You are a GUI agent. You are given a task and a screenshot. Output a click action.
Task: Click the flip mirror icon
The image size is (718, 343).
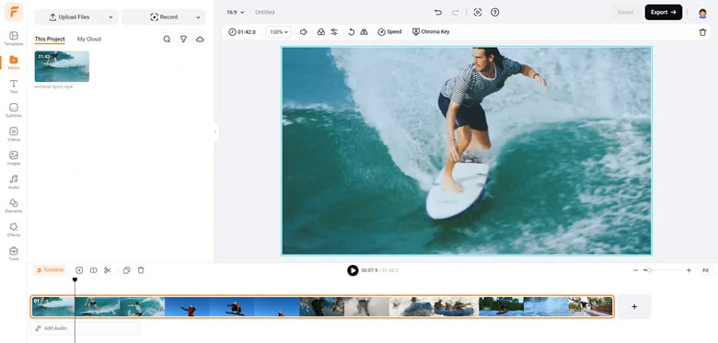point(364,32)
